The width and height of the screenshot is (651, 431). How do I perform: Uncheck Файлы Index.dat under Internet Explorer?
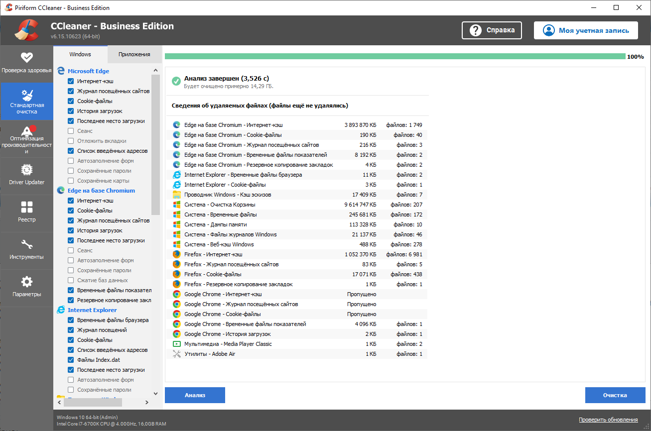click(x=71, y=360)
